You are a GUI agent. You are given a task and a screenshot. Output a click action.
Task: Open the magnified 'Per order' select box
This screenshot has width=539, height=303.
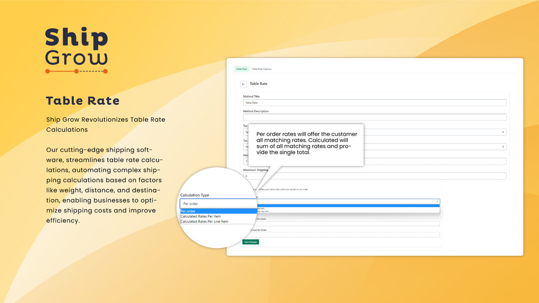[x=219, y=204]
